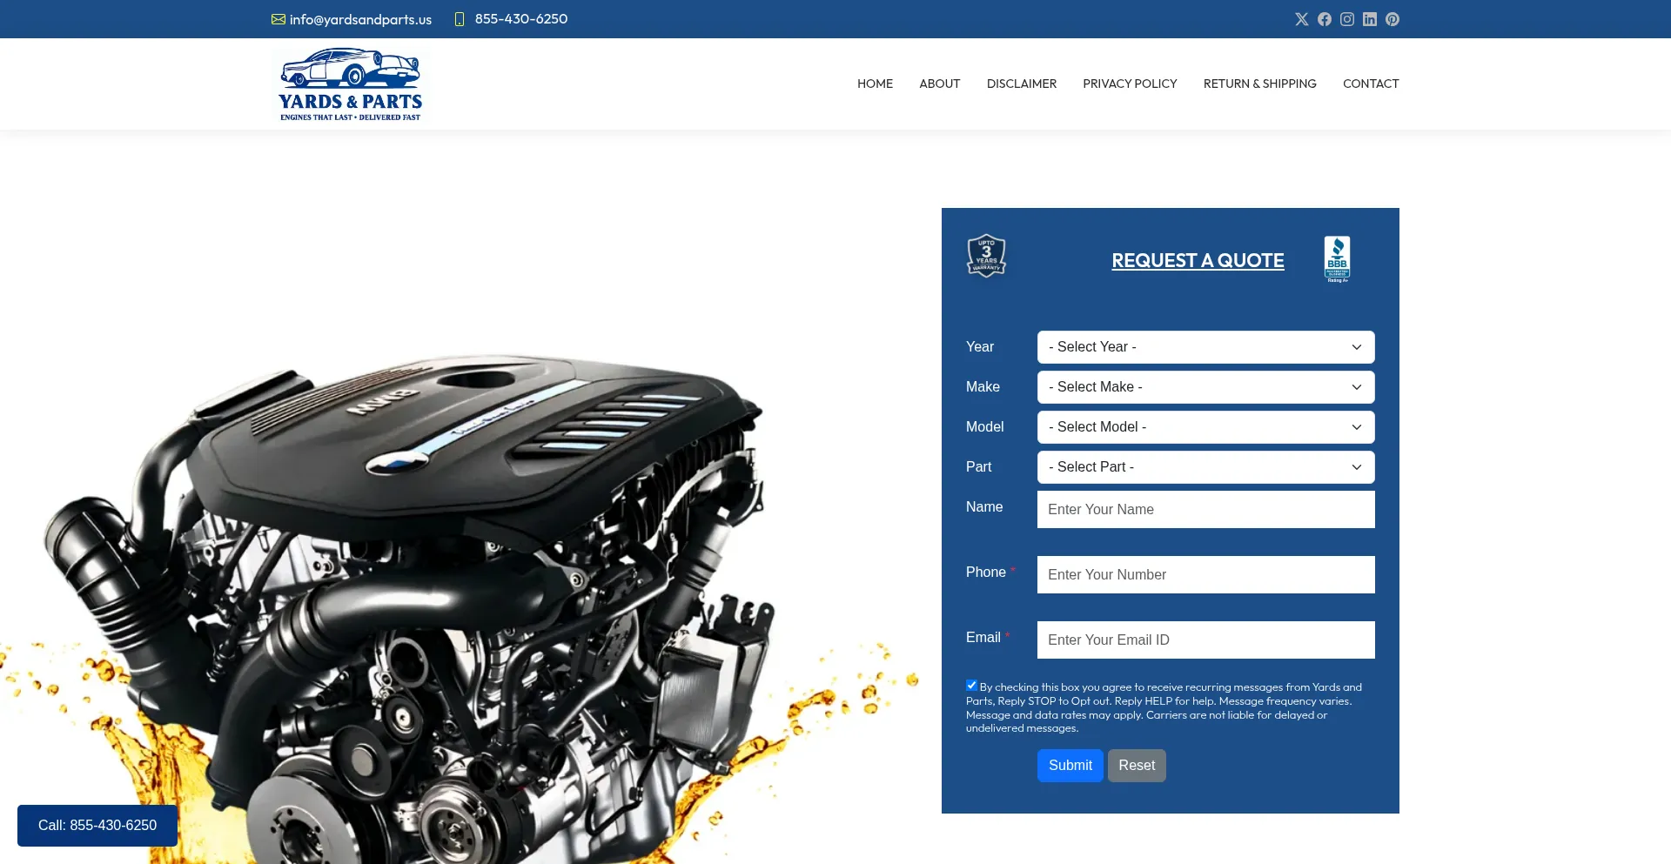Click the Instagram icon in header
Image resolution: width=1671 pixels, height=864 pixels.
click(1346, 19)
